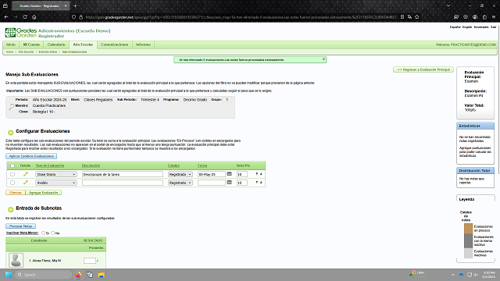Click the volume icon in the tray

point(476,275)
